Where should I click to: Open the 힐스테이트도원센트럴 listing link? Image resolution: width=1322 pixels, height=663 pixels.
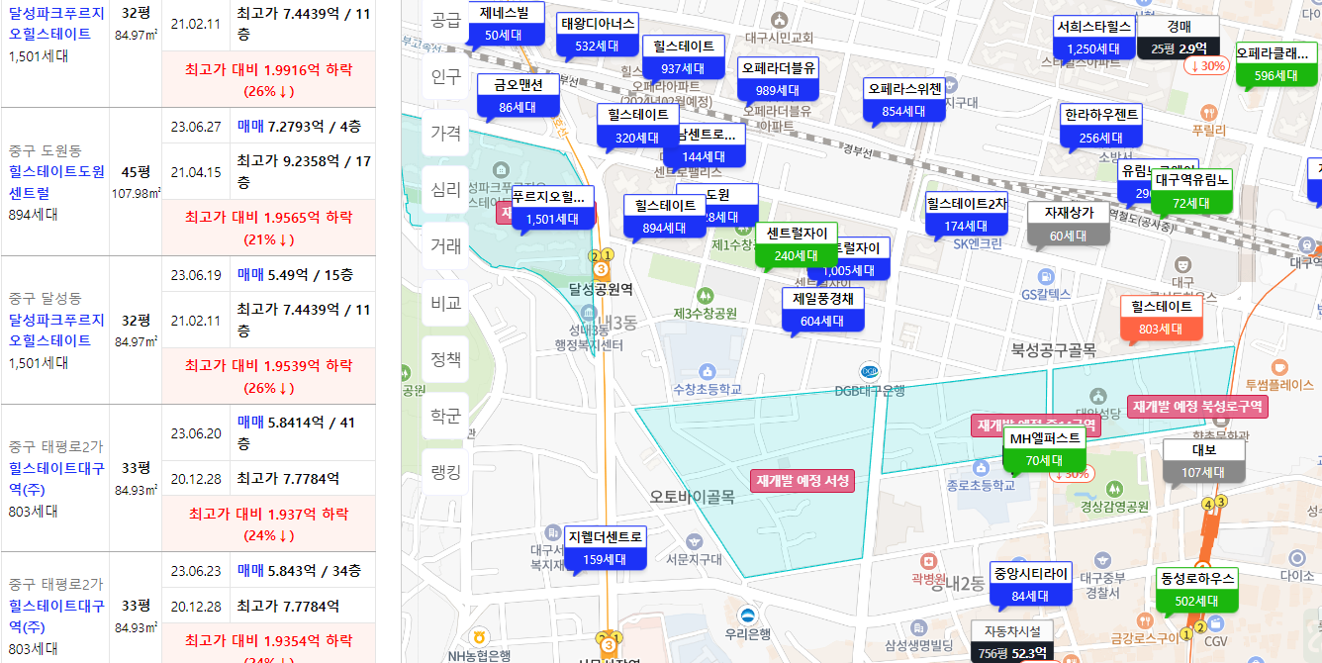56,181
